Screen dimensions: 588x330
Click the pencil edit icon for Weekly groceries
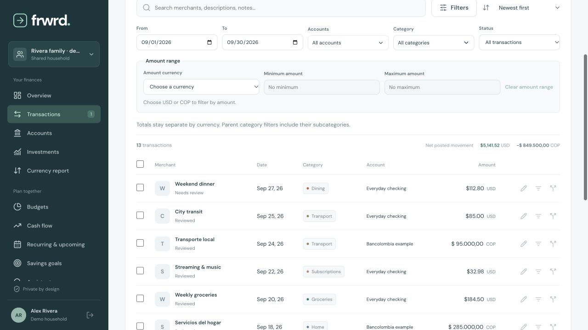click(524, 299)
